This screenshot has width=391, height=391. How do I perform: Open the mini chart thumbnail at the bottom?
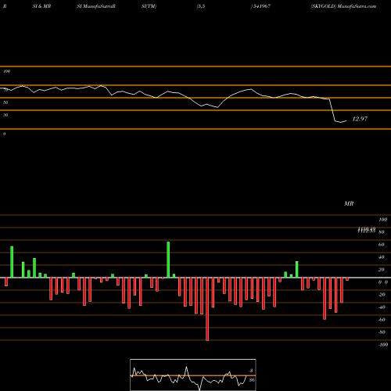pyautogui.click(x=193, y=375)
